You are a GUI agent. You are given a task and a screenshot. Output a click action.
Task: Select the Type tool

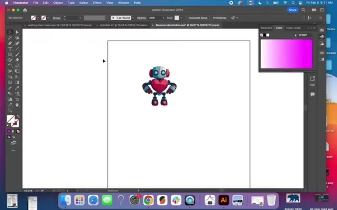tap(10, 49)
